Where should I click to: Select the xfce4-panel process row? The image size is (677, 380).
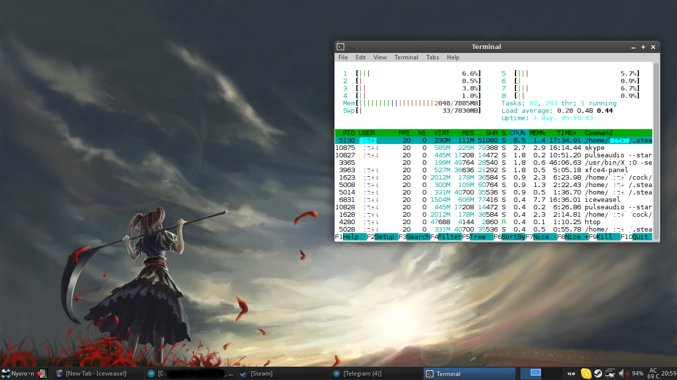(494, 170)
